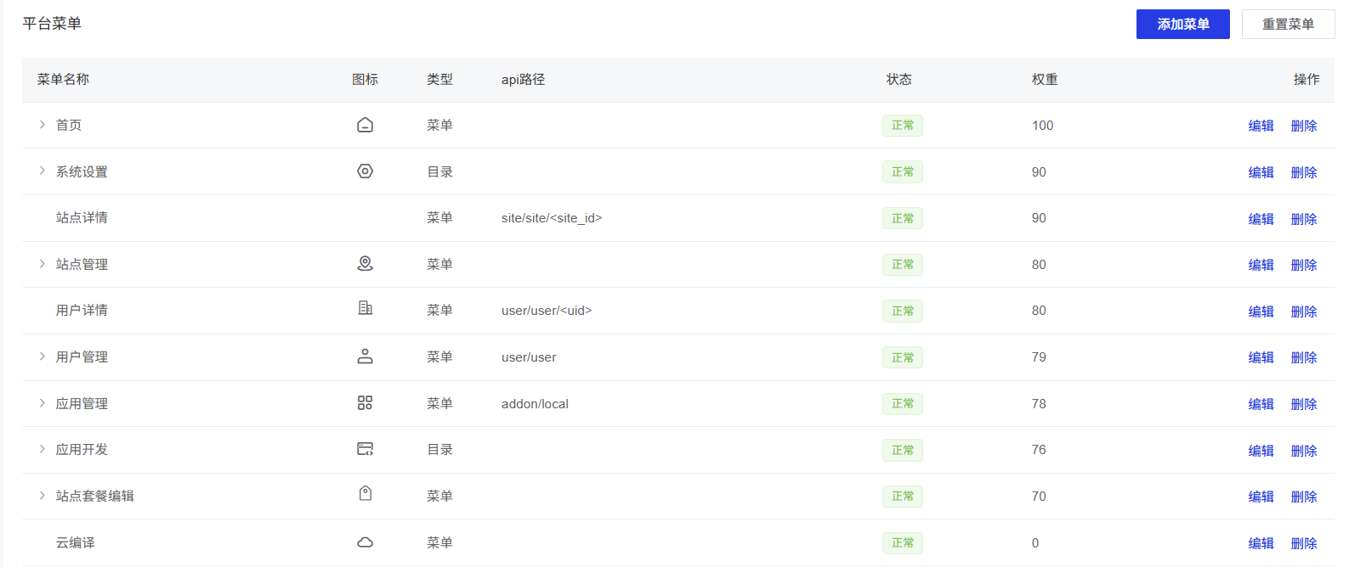
Task: Click the 重置菜单 button
Action: pos(1288,25)
